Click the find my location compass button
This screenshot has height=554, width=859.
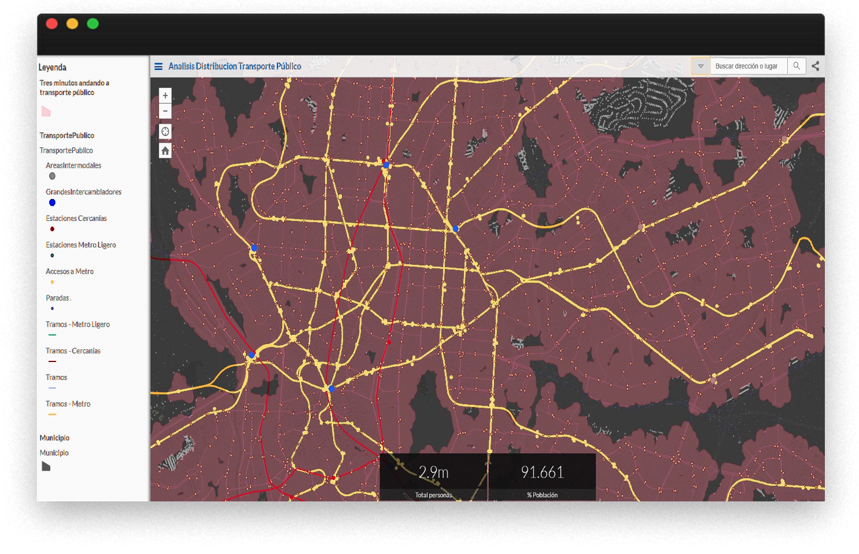click(165, 132)
